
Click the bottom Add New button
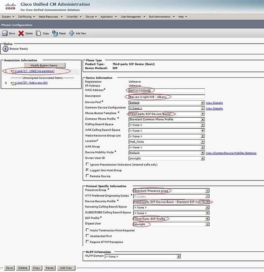click(x=66, y=268)
